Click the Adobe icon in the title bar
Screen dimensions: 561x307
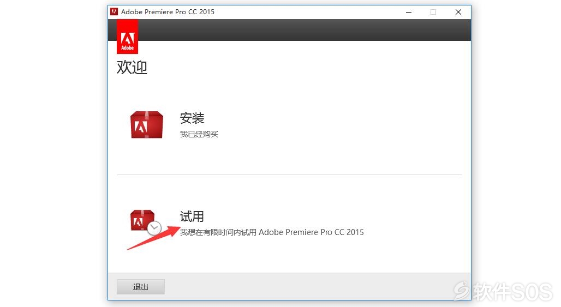click(114, 12)
